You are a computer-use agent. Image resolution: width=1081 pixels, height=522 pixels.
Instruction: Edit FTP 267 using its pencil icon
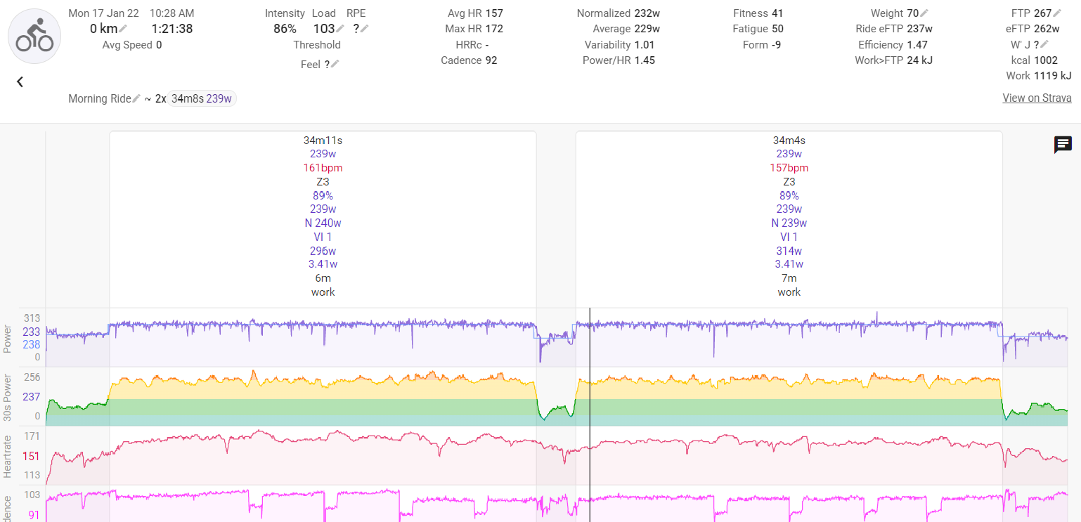(1057, 13)
